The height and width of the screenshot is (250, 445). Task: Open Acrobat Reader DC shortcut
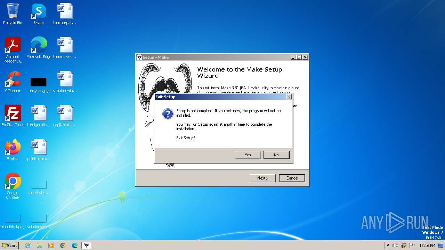click(13, 50)
